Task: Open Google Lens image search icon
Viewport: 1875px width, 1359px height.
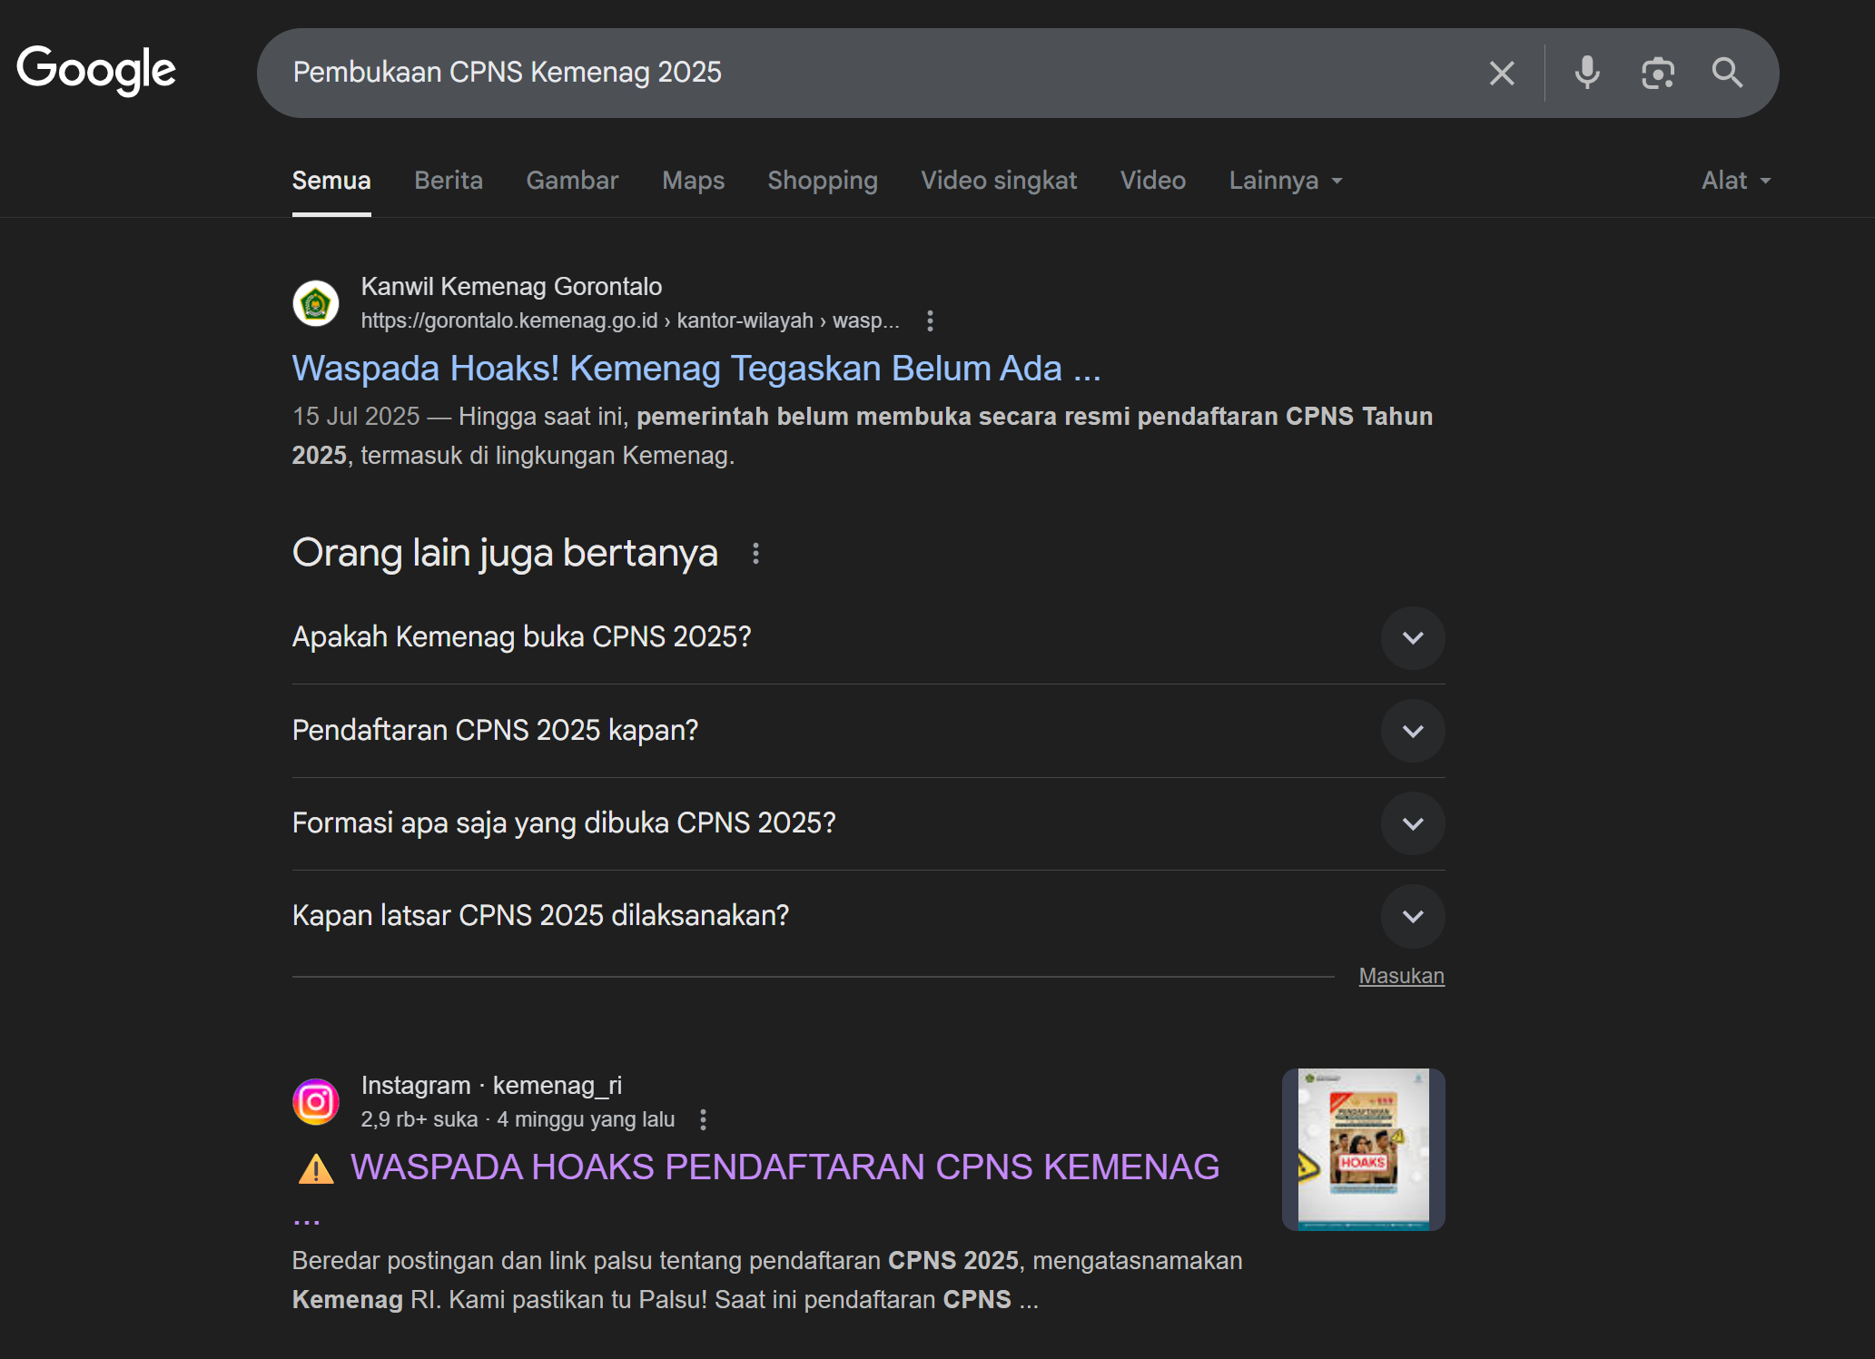Action: pyautogui.click(x=1658, y=73)
